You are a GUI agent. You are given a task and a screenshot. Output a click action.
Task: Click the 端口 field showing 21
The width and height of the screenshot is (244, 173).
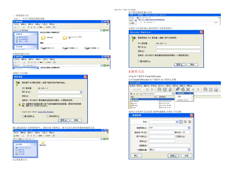(x=186, y=132)
